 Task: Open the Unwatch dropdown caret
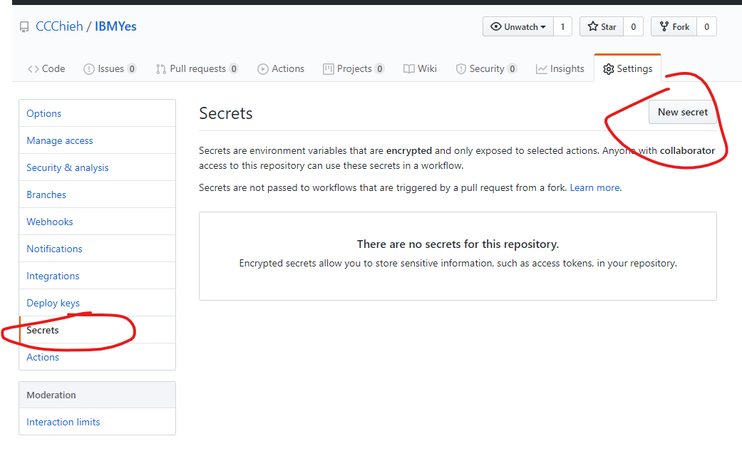542,27
